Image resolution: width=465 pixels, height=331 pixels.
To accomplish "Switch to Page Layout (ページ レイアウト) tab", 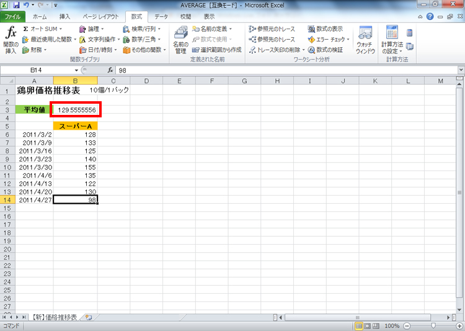I will (x=100, y=17).
